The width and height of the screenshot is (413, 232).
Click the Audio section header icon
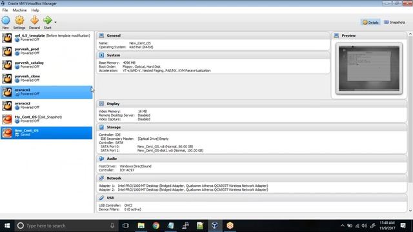coord(101,159)
